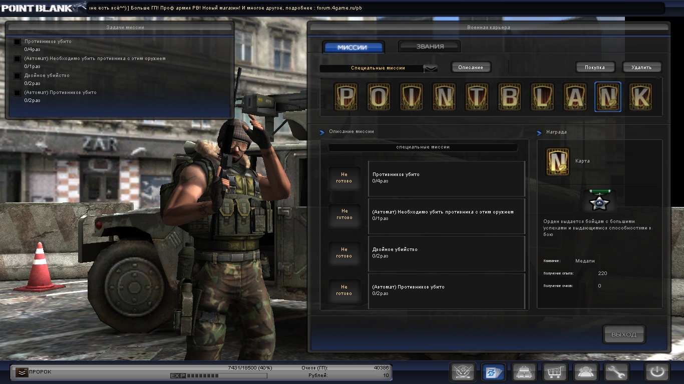This screenshot has height=384, width=684.
Task: Click the Покупка button
Action: 595,67
